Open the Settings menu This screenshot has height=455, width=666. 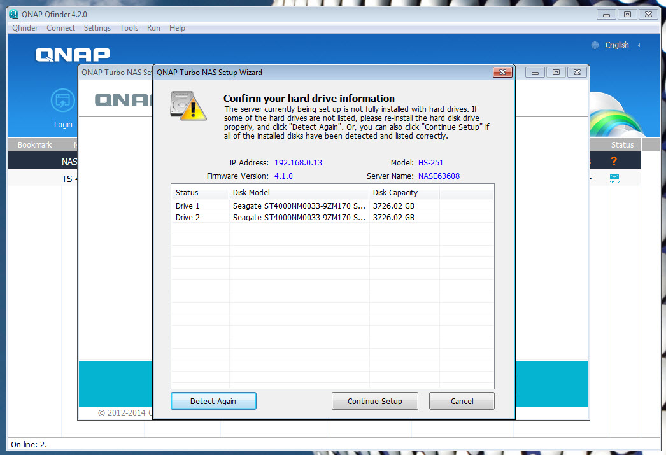point(97,28)
